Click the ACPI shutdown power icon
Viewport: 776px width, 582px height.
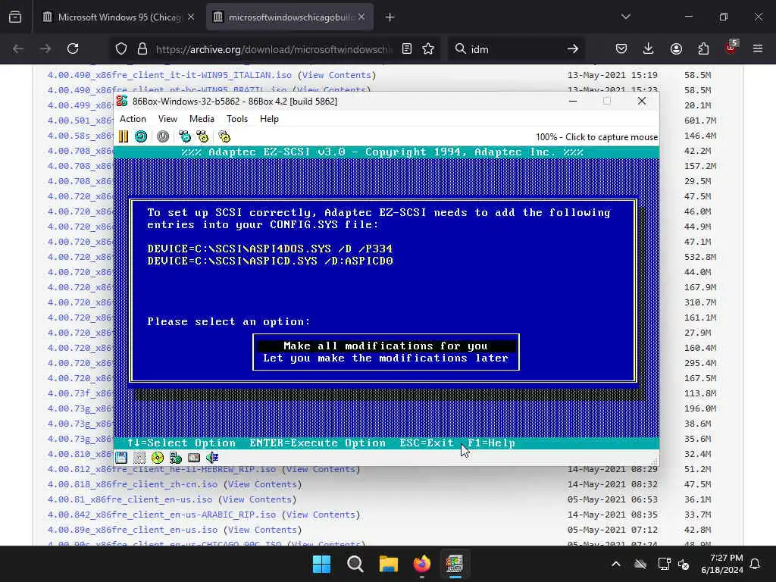click(x=163, y=136)
